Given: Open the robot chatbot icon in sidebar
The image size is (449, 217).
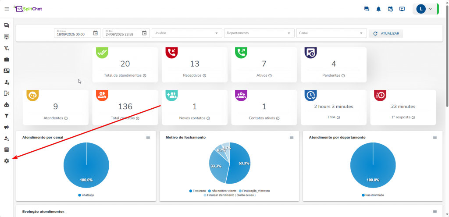Looking at the screenshot, I should click(x=7, y=105).
